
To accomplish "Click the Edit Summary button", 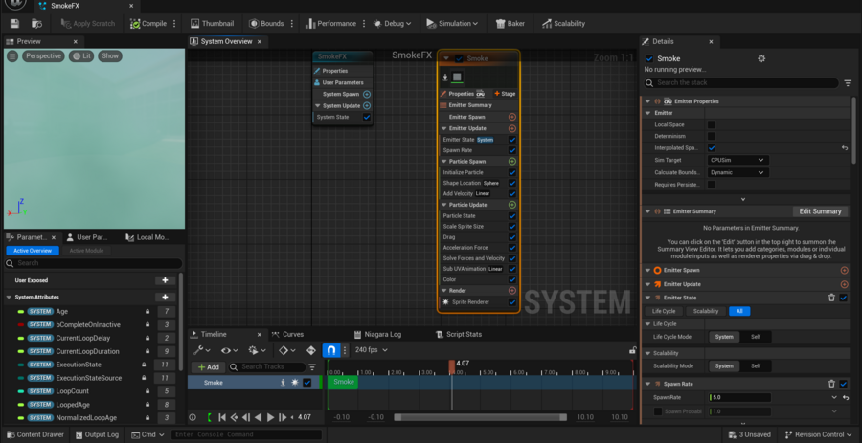I will tap(820, 211).
